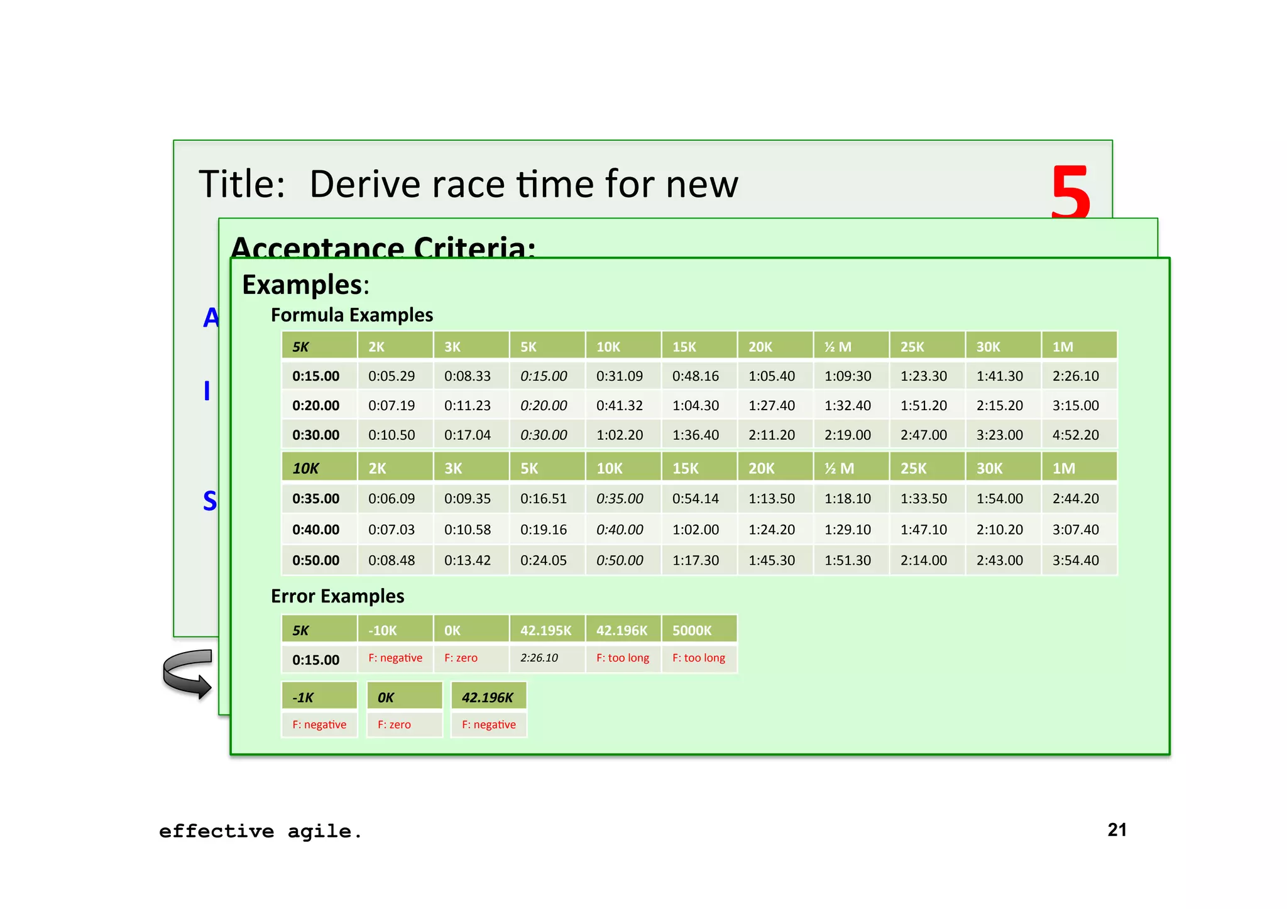This screenshot has width=1287, height=909.
Task: Click cell 0:06.09
Action: click(x=395, y=499)
